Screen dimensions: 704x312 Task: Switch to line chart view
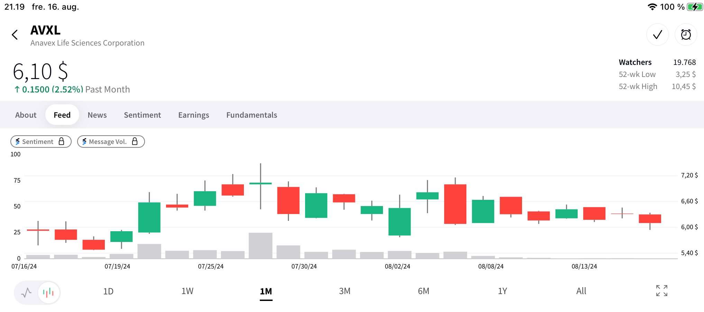[x=26, y=293]
